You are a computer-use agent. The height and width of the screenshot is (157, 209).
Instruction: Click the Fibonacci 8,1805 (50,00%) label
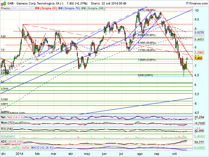[x=147, y=43]
